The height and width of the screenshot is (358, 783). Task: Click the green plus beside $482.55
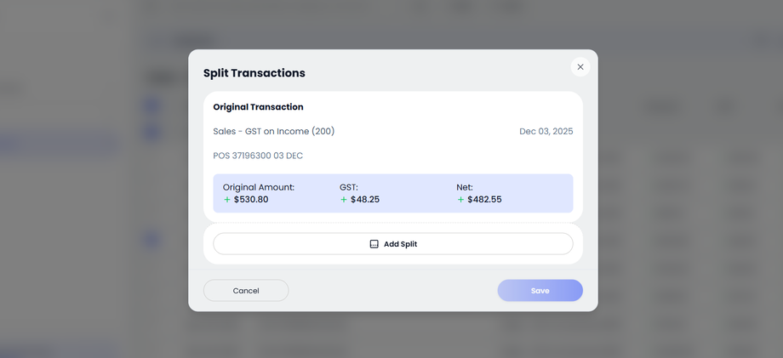[x=460, y=200]
